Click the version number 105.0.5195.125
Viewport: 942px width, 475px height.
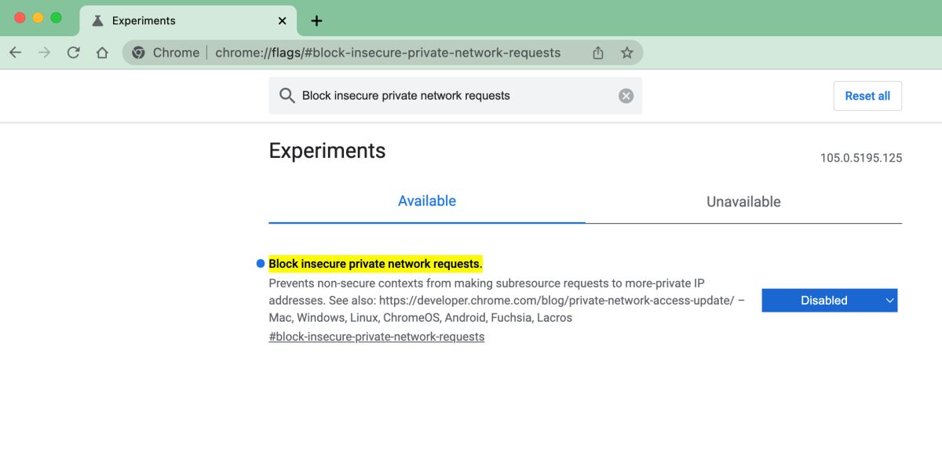[861, 158]
